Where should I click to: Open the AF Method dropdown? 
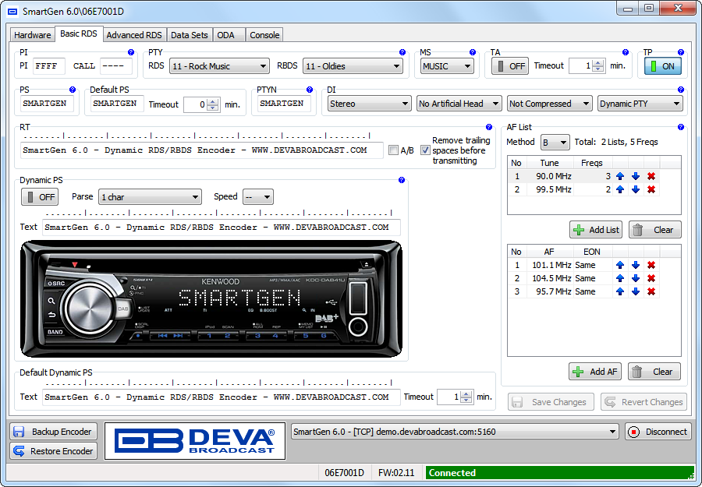pos(555,143)
